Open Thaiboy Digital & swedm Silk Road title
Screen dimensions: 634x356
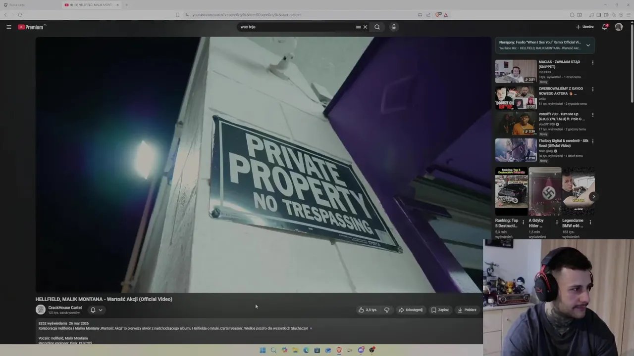coord(563,143)
